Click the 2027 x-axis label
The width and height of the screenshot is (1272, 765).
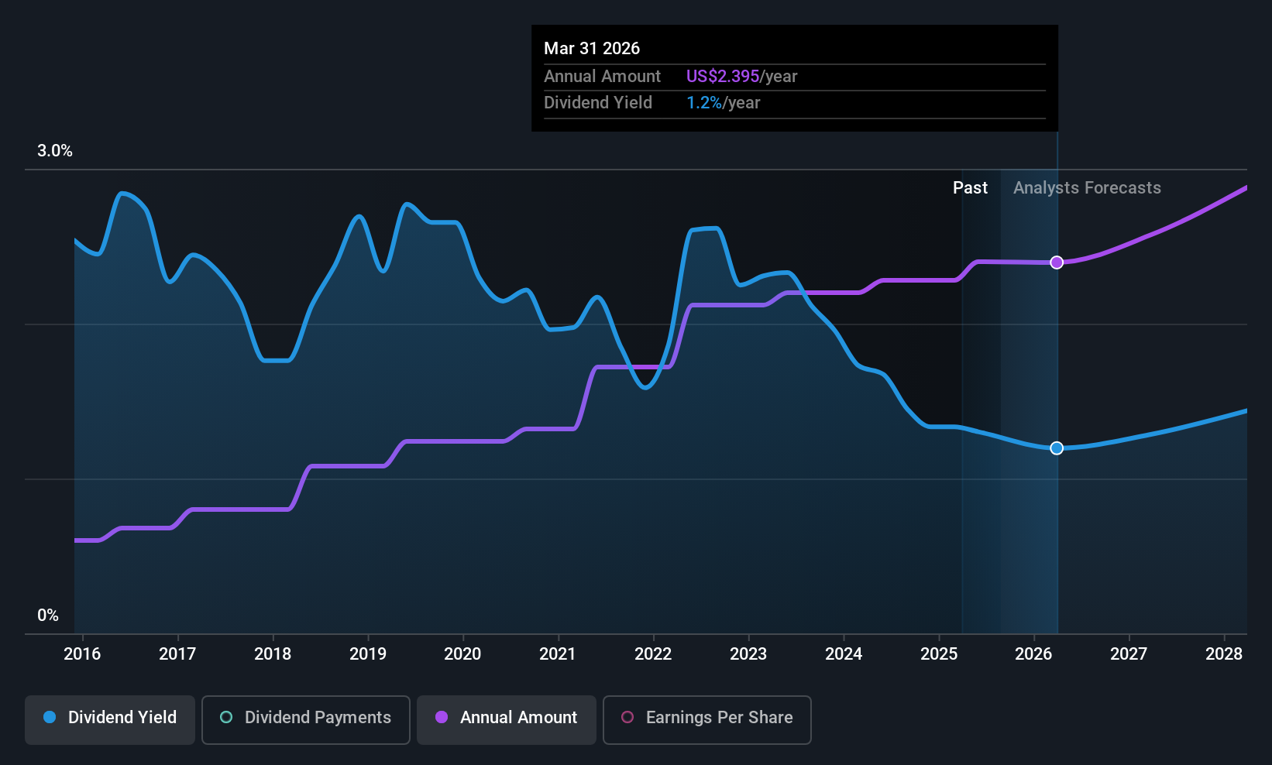1129,654
